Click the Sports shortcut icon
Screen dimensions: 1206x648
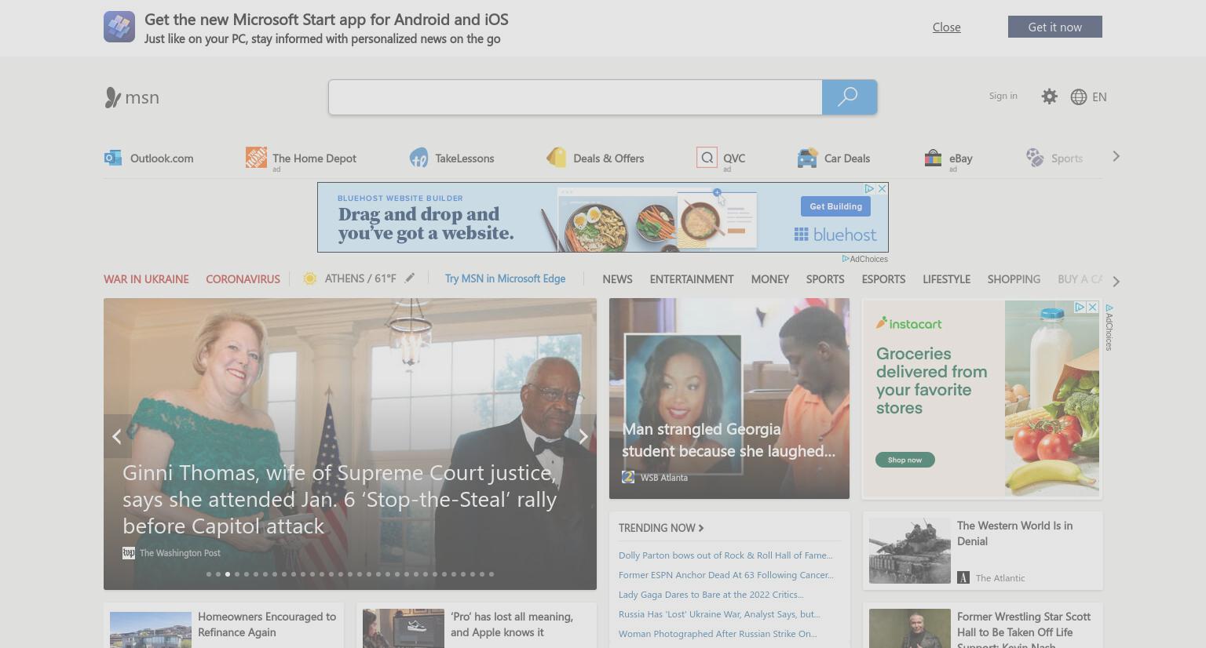pos(1035,158)
